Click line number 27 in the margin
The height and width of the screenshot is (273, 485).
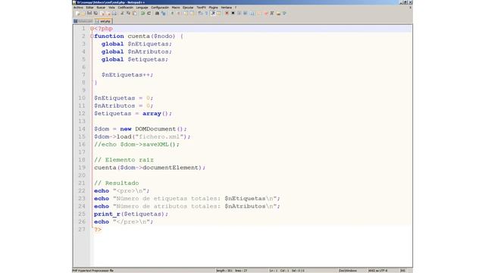(x=82, y=229)
